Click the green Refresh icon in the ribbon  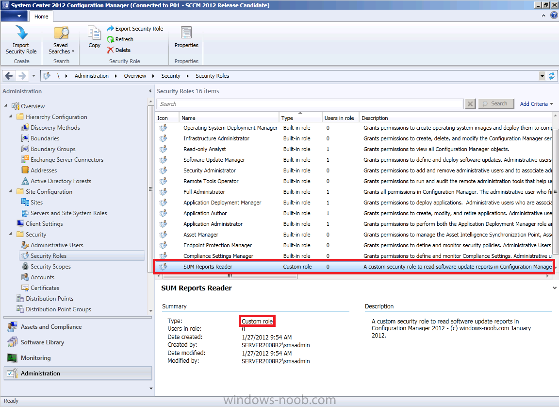coord(111,39)
